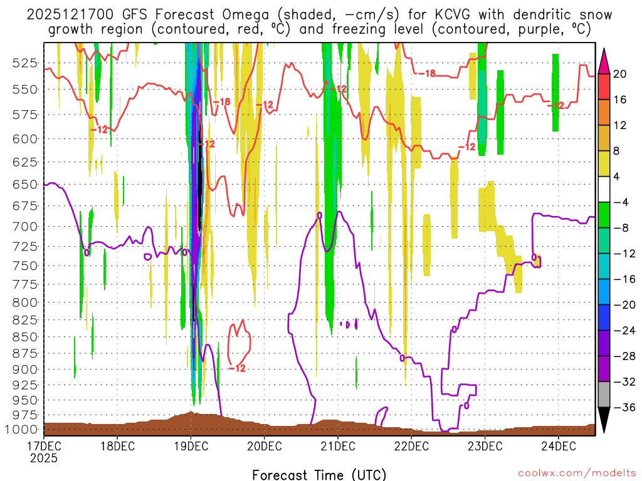Click the '875' pressure level label

[x=25, y=354]
